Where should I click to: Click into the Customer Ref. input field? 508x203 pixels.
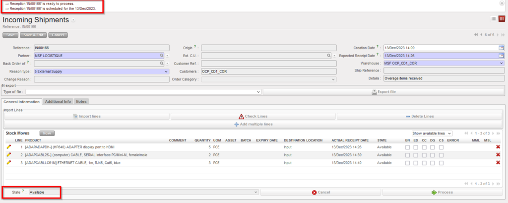click(268, 64)
